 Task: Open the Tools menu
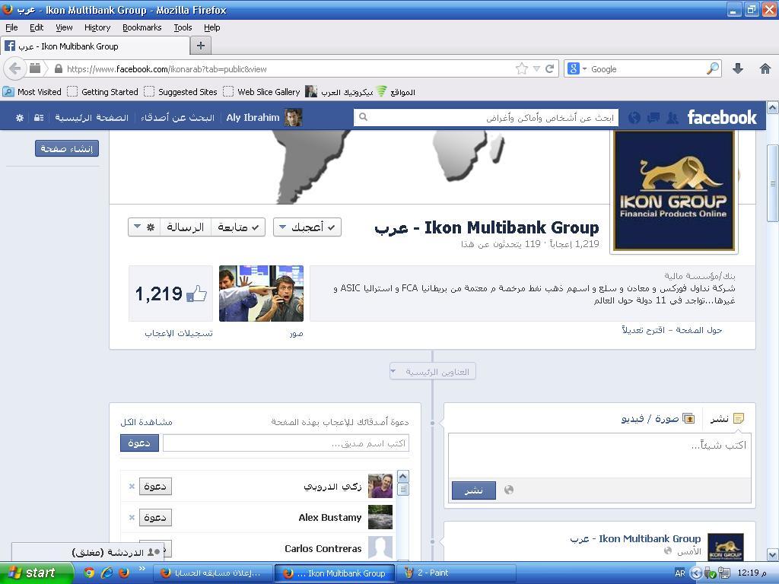pos(183,27)
